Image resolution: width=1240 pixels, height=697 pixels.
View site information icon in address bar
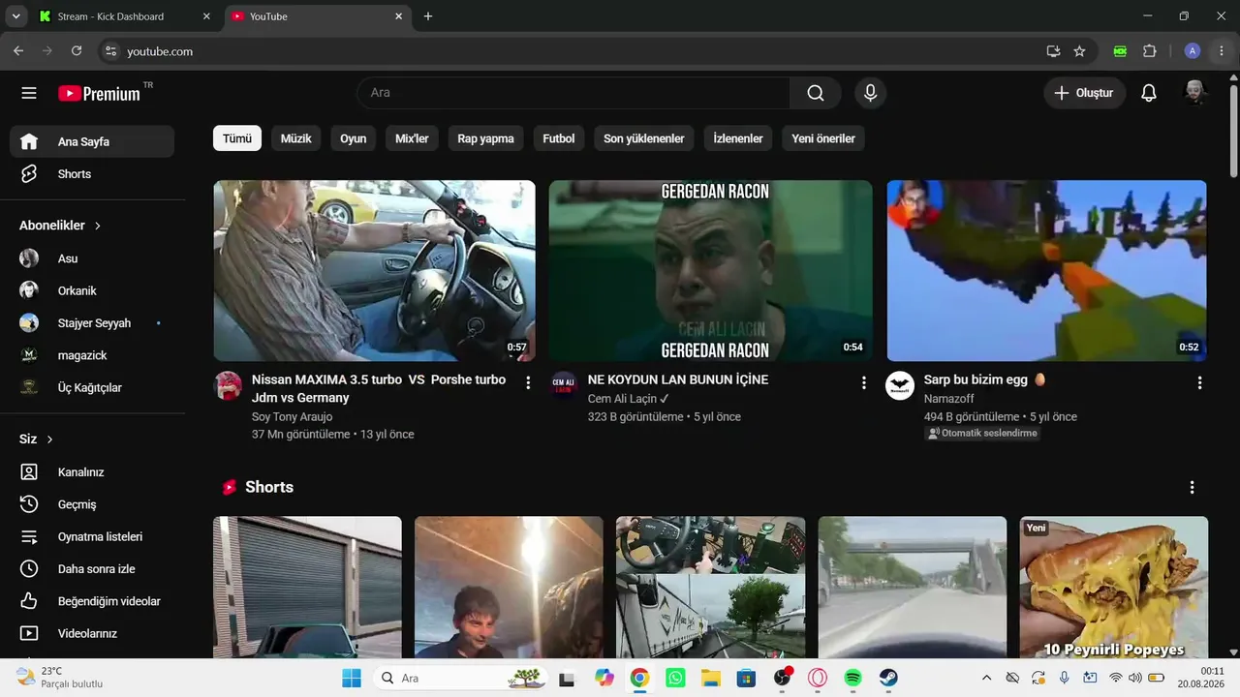pos(110,51)
